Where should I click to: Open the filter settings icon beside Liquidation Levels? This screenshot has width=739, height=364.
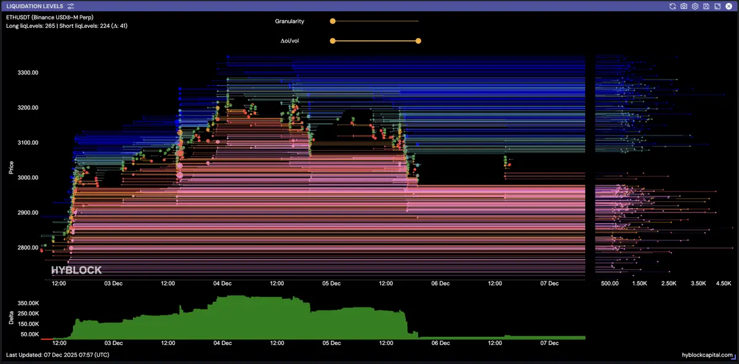(71, 6)
